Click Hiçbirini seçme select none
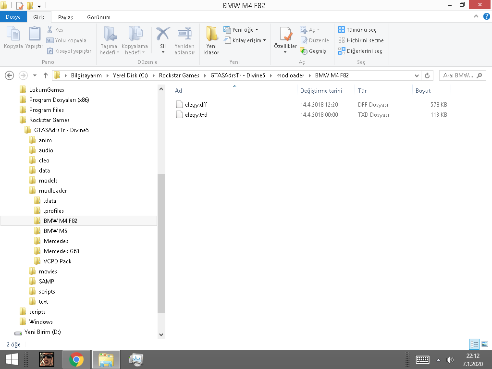This screenshot has width=492, height=369. point(361,40)
